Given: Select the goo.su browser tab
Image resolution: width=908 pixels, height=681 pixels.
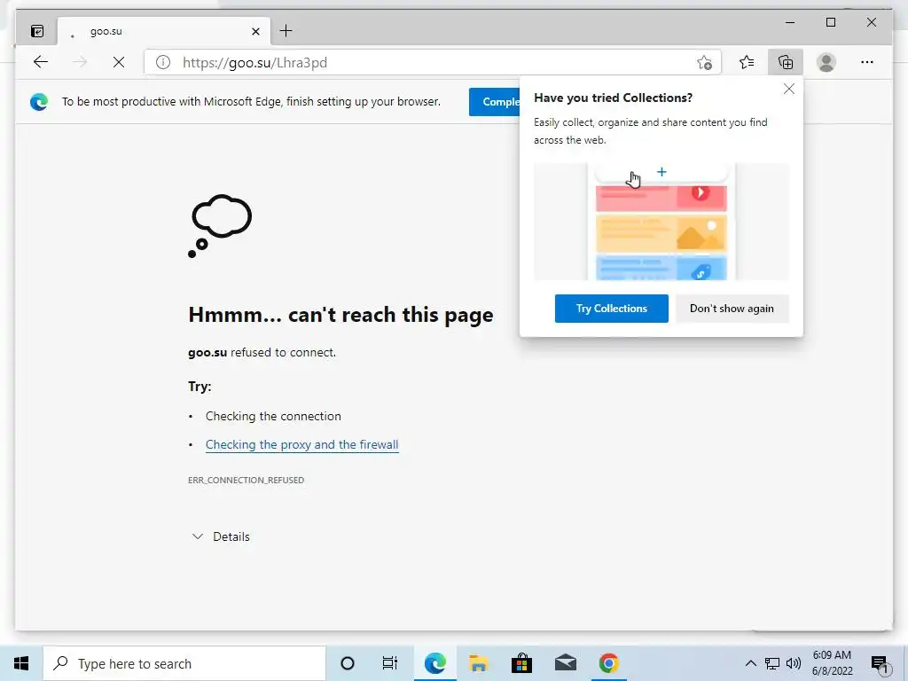Looking at the screenshot, I should click(x=163, y=31).
